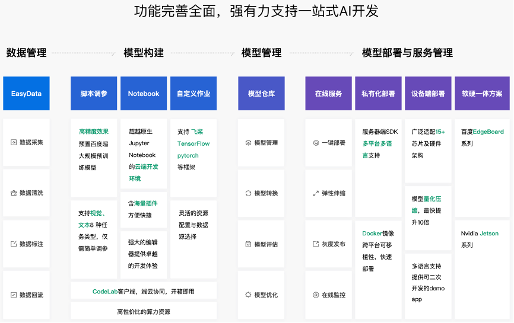Click the Docker green text

click(x=372, y=234)
